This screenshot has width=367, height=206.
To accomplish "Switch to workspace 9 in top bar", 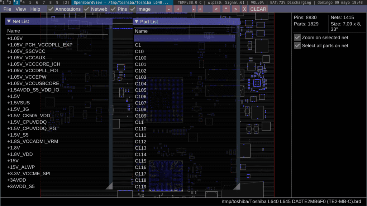I will click(57, 3).
